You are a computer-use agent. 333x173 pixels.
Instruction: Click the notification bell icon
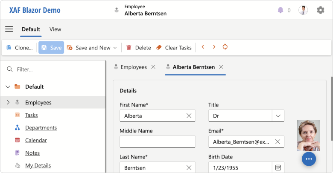click(280, 10)
